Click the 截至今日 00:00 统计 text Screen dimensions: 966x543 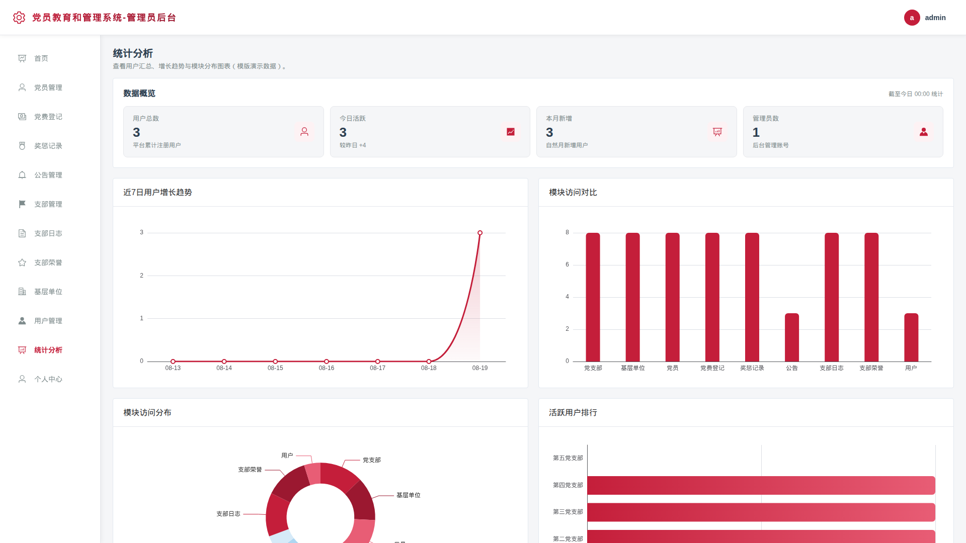[x=916, y=94]
